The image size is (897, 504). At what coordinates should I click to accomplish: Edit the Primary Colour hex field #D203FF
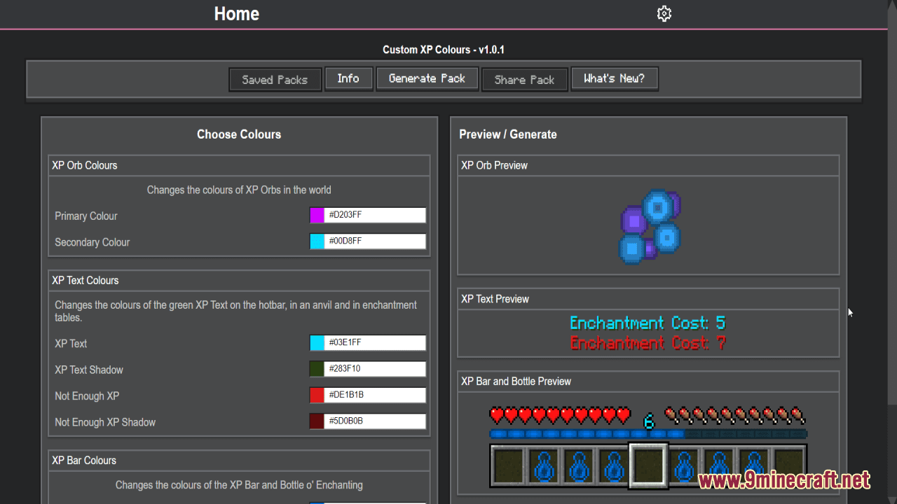(375, 216)
